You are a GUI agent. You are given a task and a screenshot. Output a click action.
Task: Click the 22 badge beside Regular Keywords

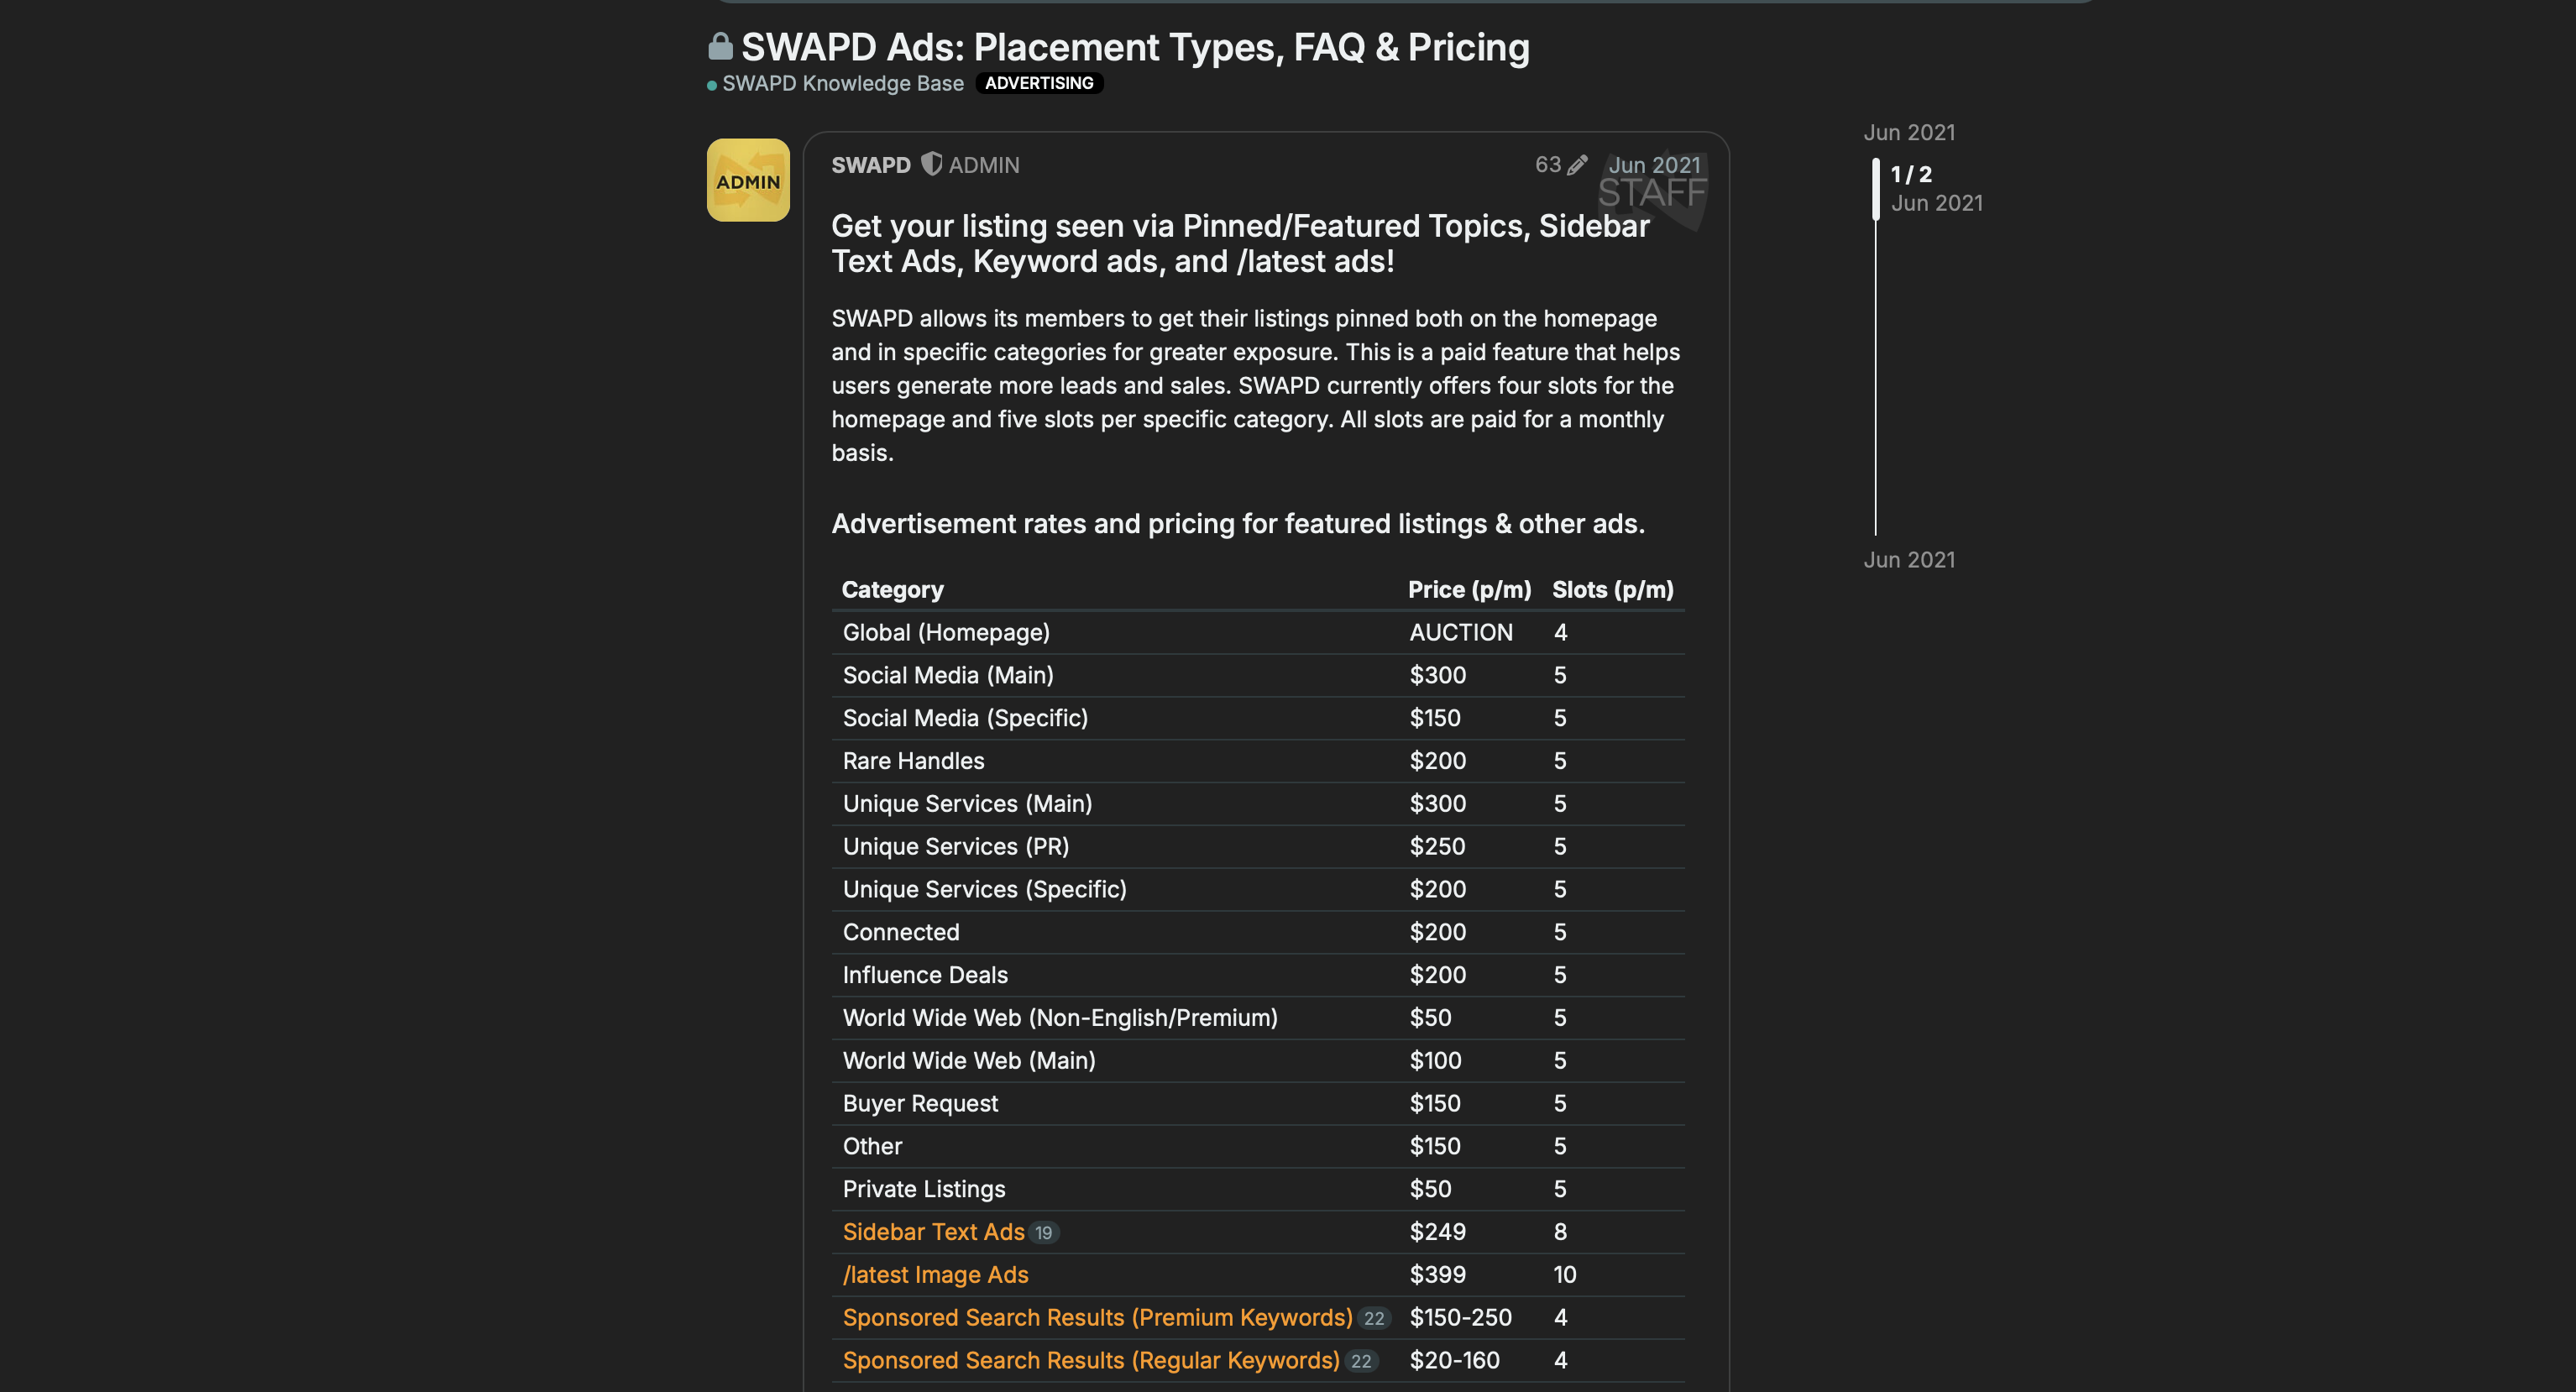coord(1361,1362)
